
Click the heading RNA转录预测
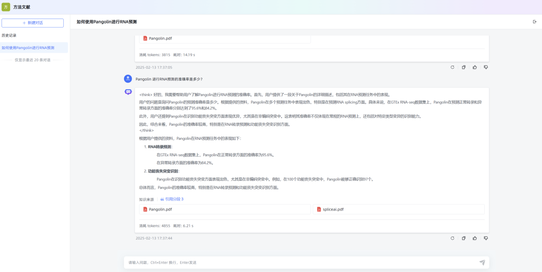[x=160, y=147]
